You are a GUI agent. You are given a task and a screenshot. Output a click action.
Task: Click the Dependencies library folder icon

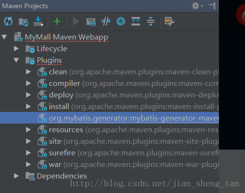30,176
